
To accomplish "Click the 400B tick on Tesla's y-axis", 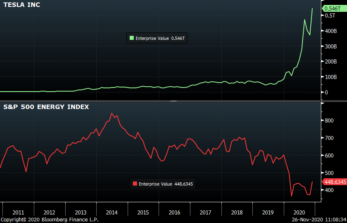I will point(330,31).
